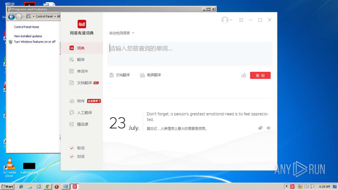Image resolution: width=338 pixels, height=190 pixels.
Task: Click Turn Windows features on or off
Action: pyautogui.click(x=35, y=42)
